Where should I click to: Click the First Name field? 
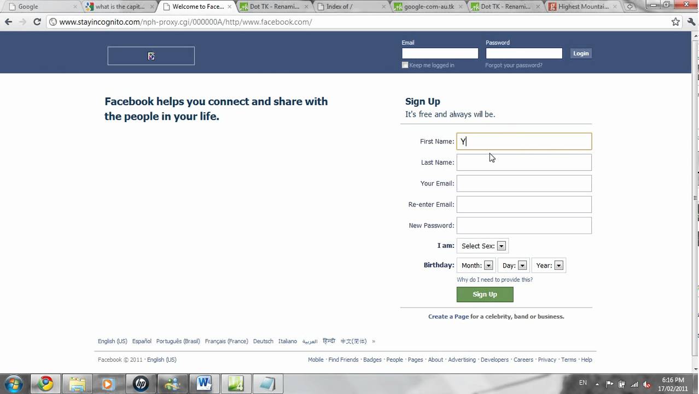coord(524,141)
